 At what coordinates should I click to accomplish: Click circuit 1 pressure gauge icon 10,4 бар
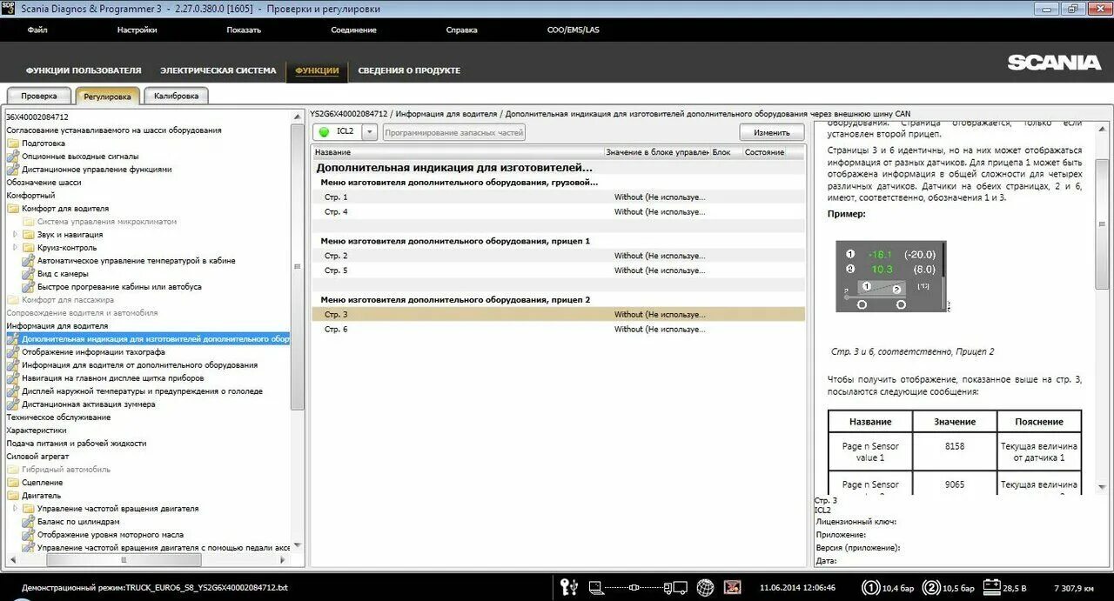[869, 587]
